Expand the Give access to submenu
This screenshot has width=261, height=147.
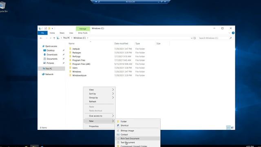(x=113, y=116)
